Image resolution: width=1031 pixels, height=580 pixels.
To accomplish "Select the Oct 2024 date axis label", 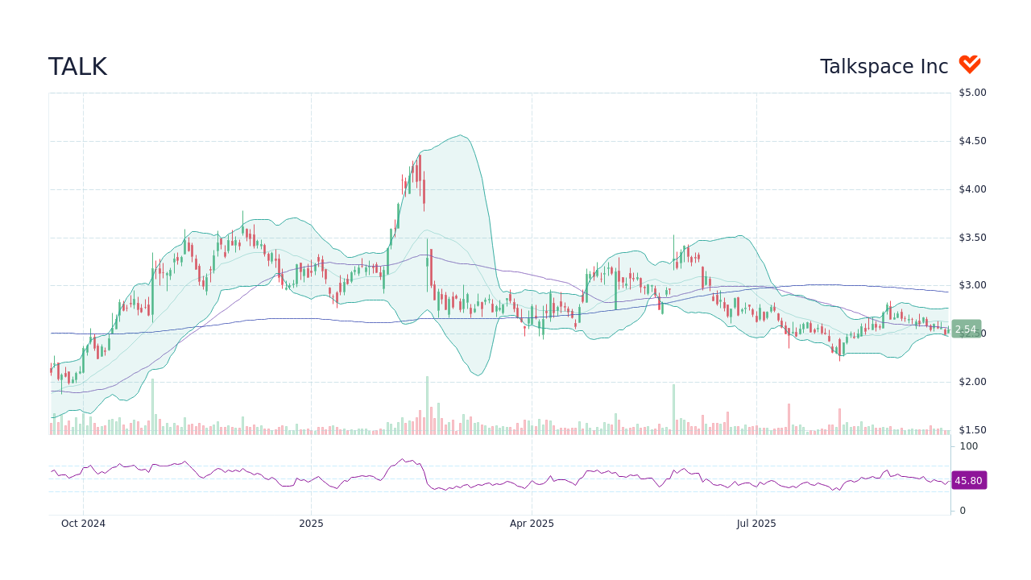I will coord(83,523).
